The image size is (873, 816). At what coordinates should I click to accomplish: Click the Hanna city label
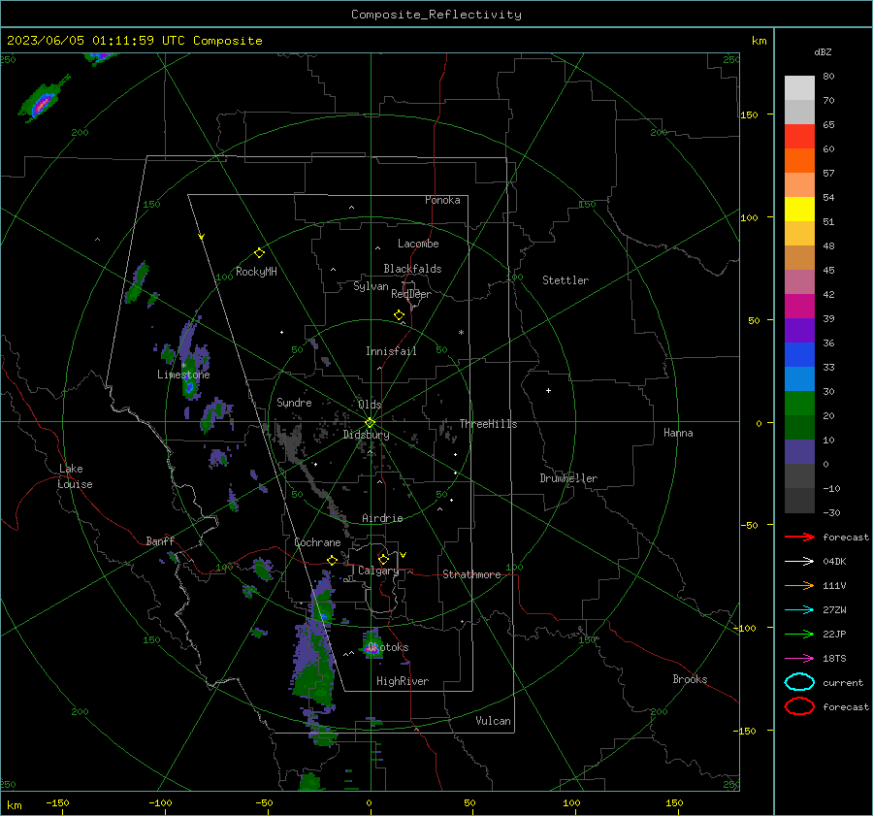678,433
